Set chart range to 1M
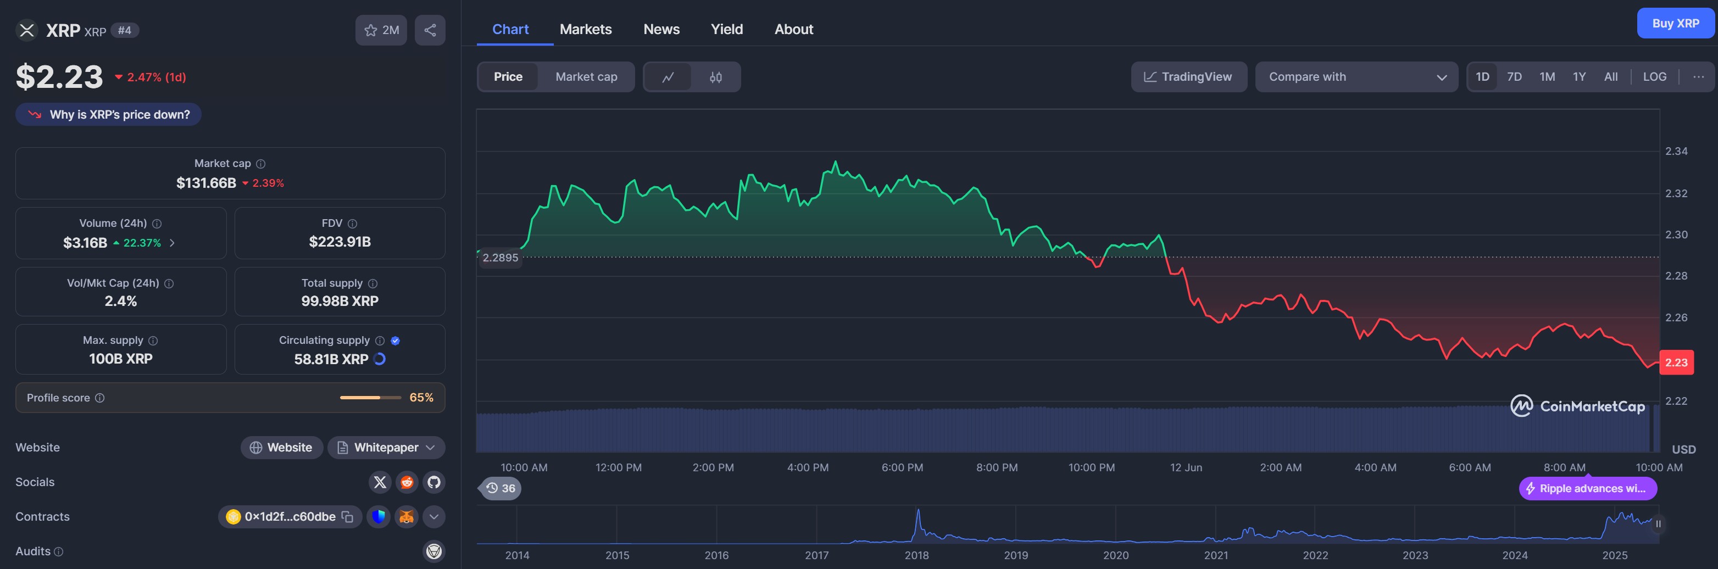This screenshot has width=1718, height=569. tap(1547, 77)
